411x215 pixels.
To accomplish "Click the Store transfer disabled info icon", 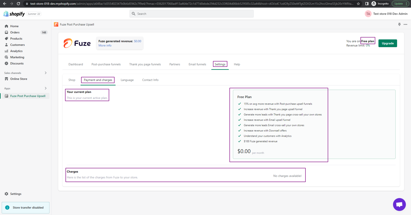I will click(x=7, y=208).
